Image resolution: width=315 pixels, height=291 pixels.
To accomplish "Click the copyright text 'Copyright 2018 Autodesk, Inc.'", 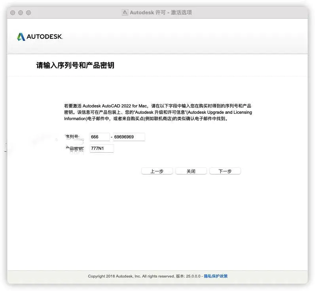I will coord(114,276).
